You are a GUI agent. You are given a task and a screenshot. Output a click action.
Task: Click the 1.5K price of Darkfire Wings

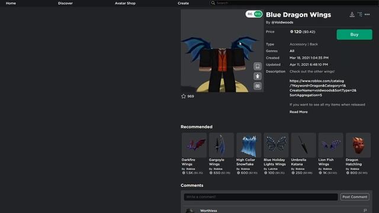189,173
